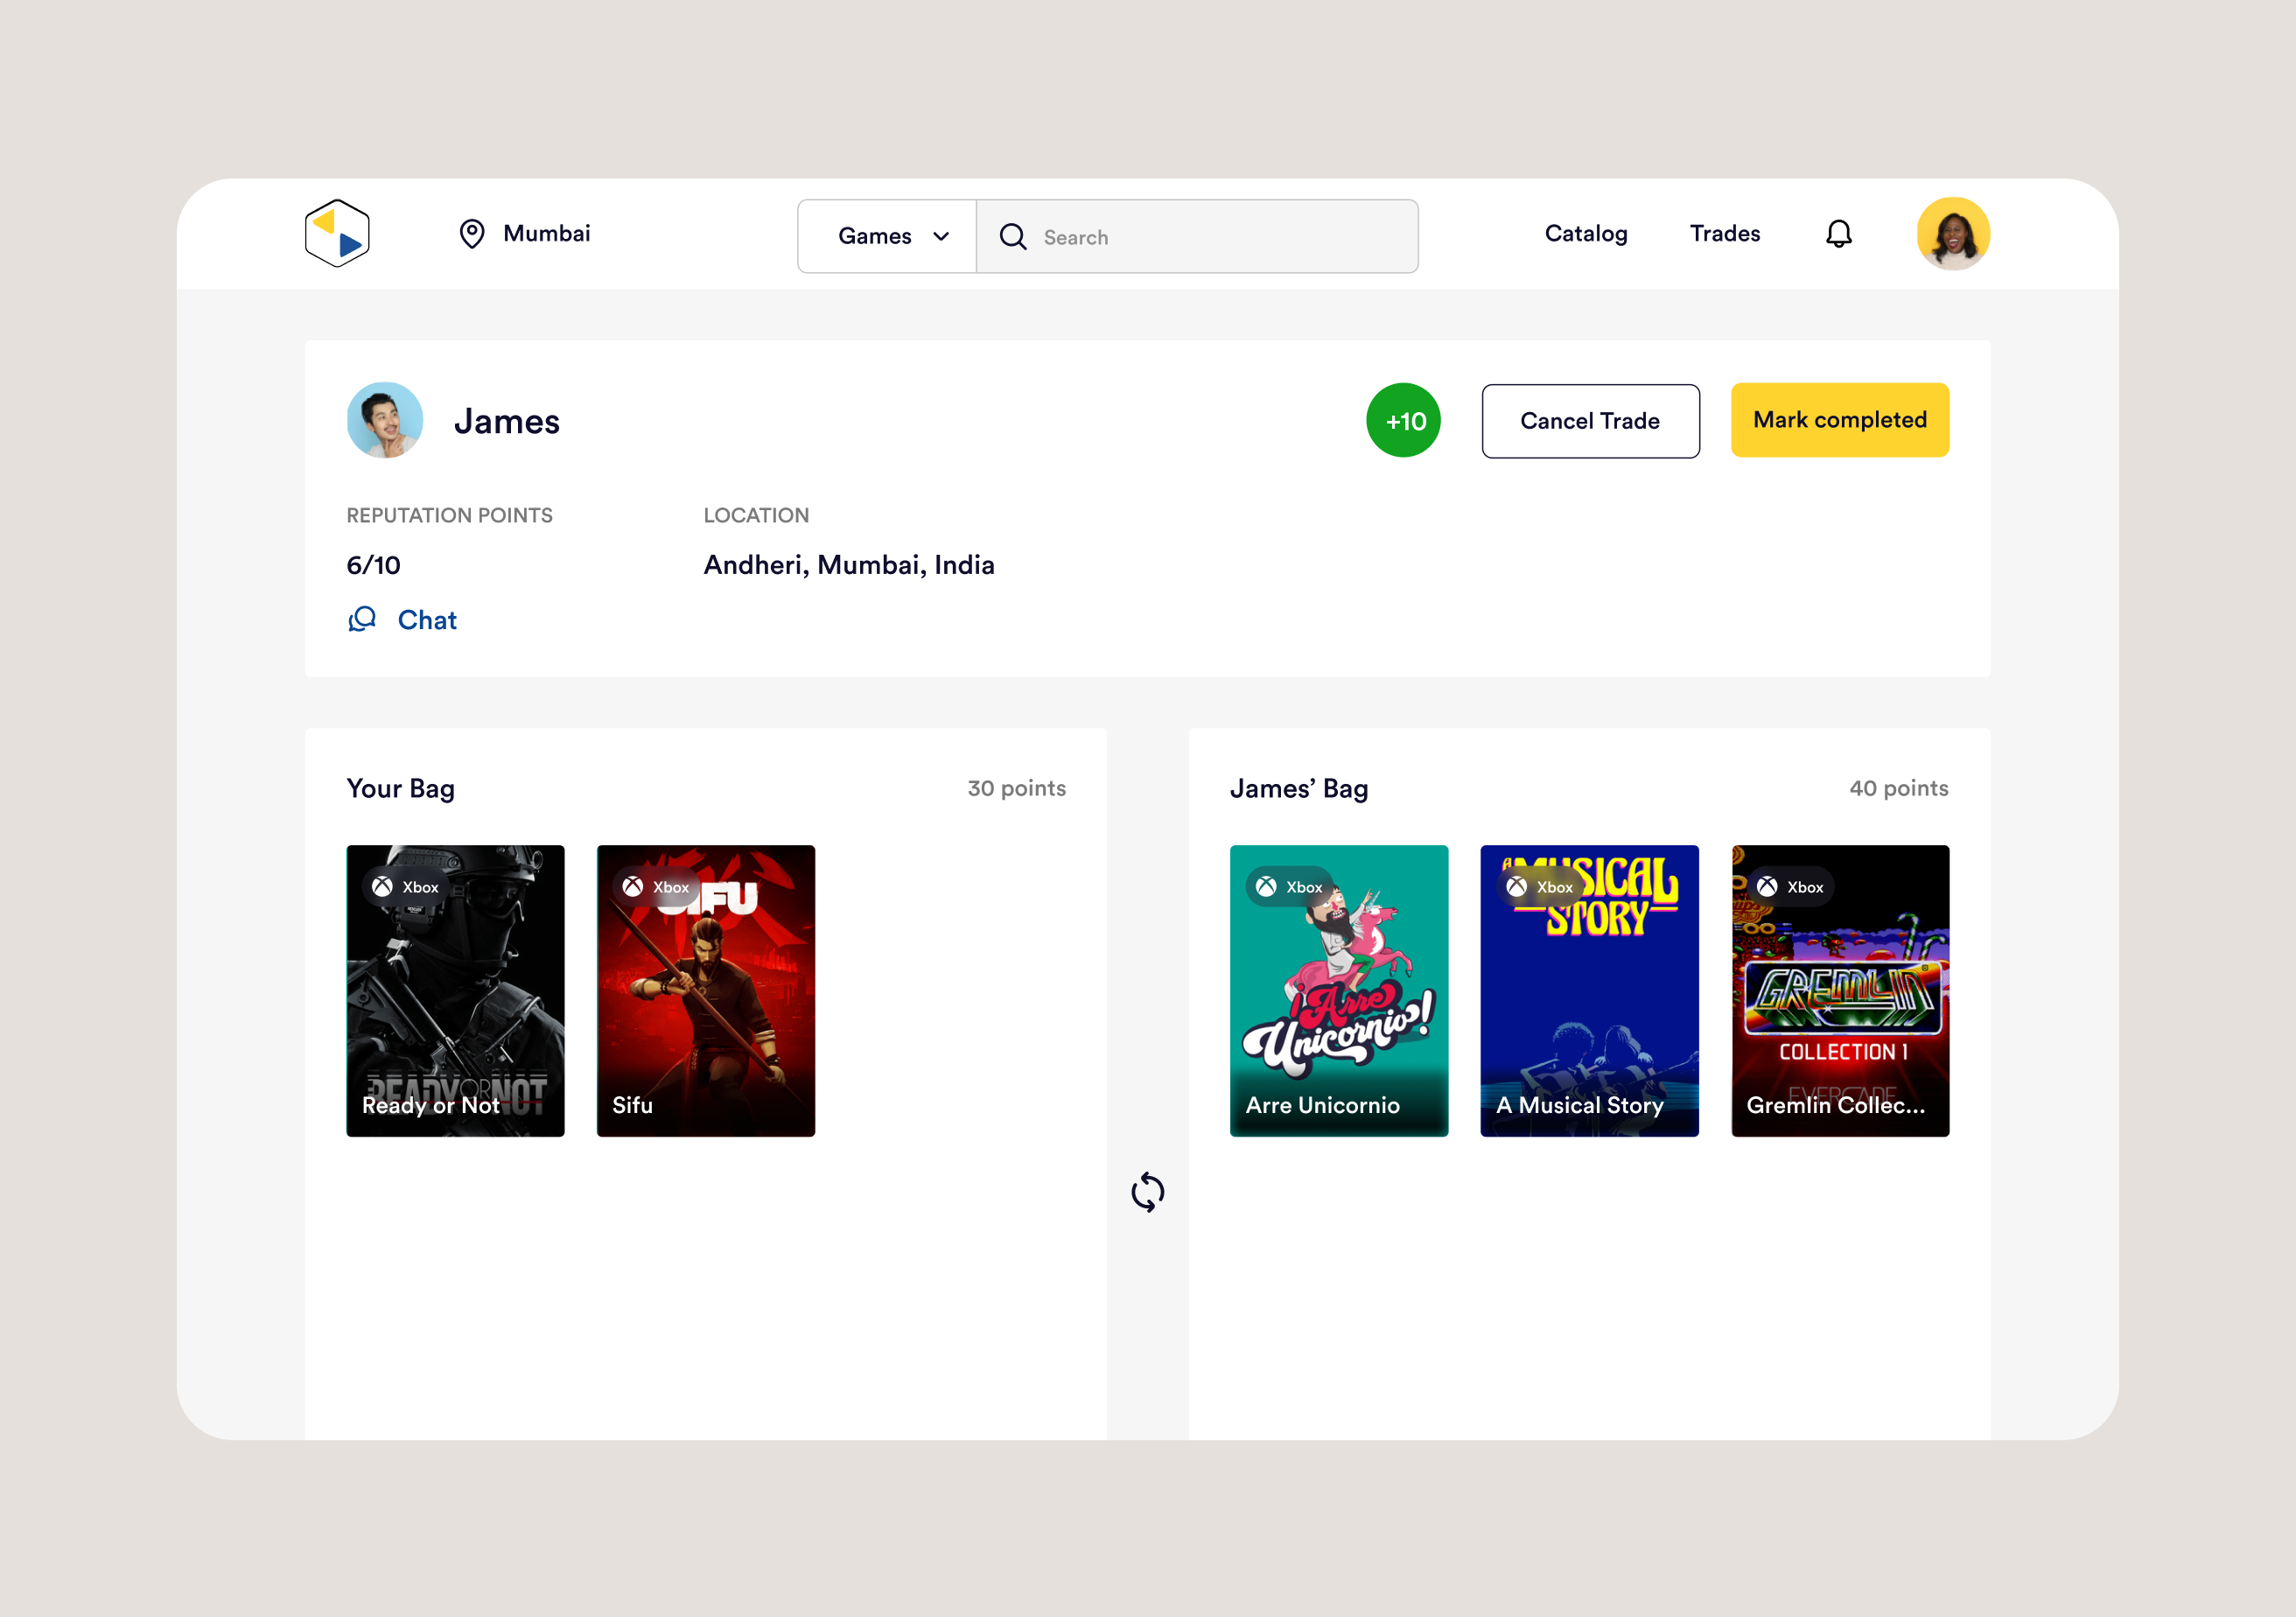Go to the Trades page

tap(1724, 234)
